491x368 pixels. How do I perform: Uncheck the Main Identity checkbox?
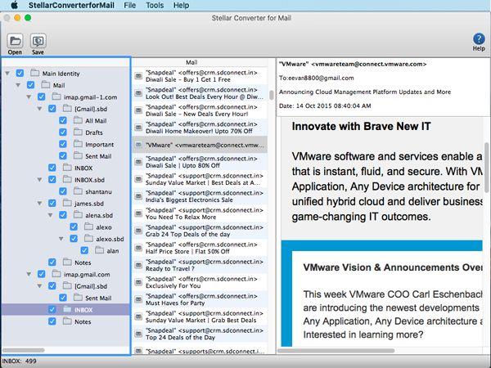coord(20,74)
